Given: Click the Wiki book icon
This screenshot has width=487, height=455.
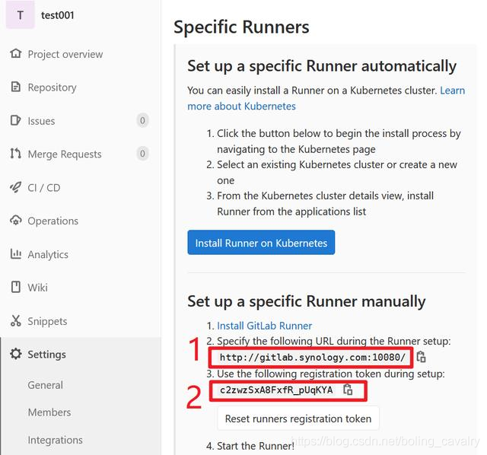Looking at the screenshot, I should pyautogui.click(x=15, y=287).
